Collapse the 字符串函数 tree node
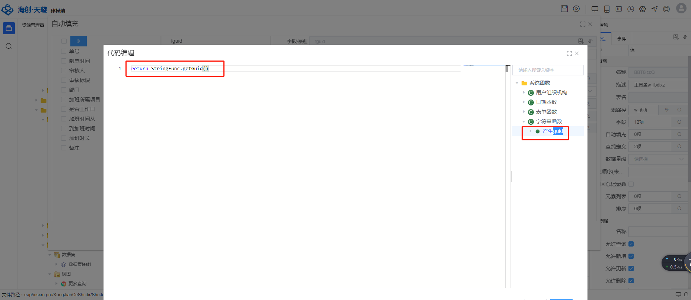Image resolution: width=691 pixels, height=300 pixels. click(x=524, y=121)
